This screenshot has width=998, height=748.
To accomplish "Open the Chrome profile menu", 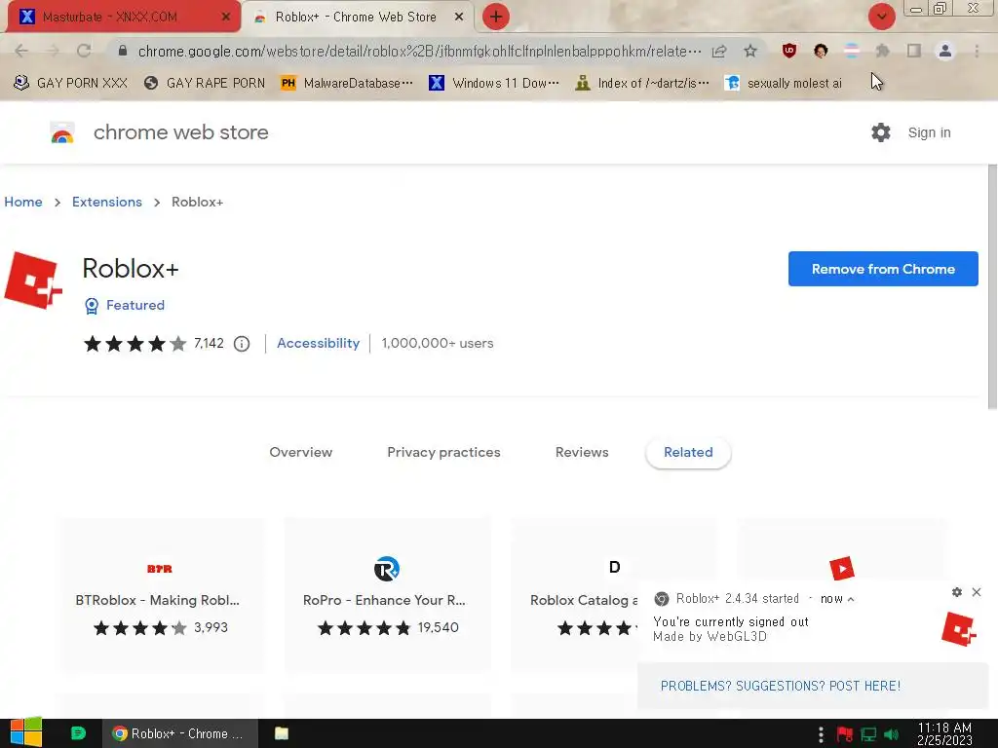I will (x=945, y=51).
